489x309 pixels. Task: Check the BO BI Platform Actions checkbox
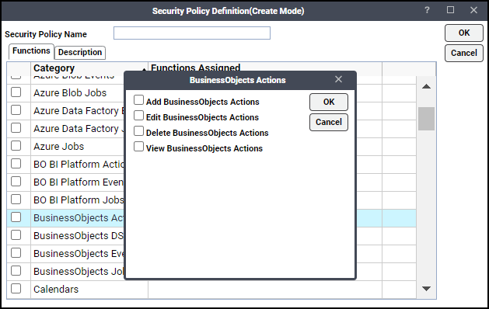(16, 164)
